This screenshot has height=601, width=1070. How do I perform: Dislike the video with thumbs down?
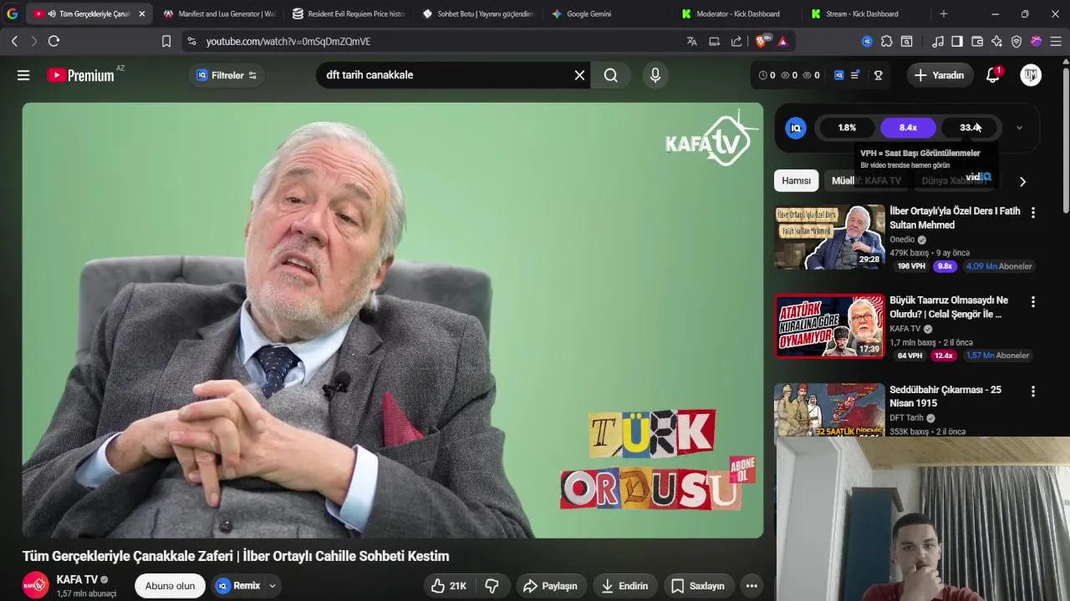tap(492, 586)
